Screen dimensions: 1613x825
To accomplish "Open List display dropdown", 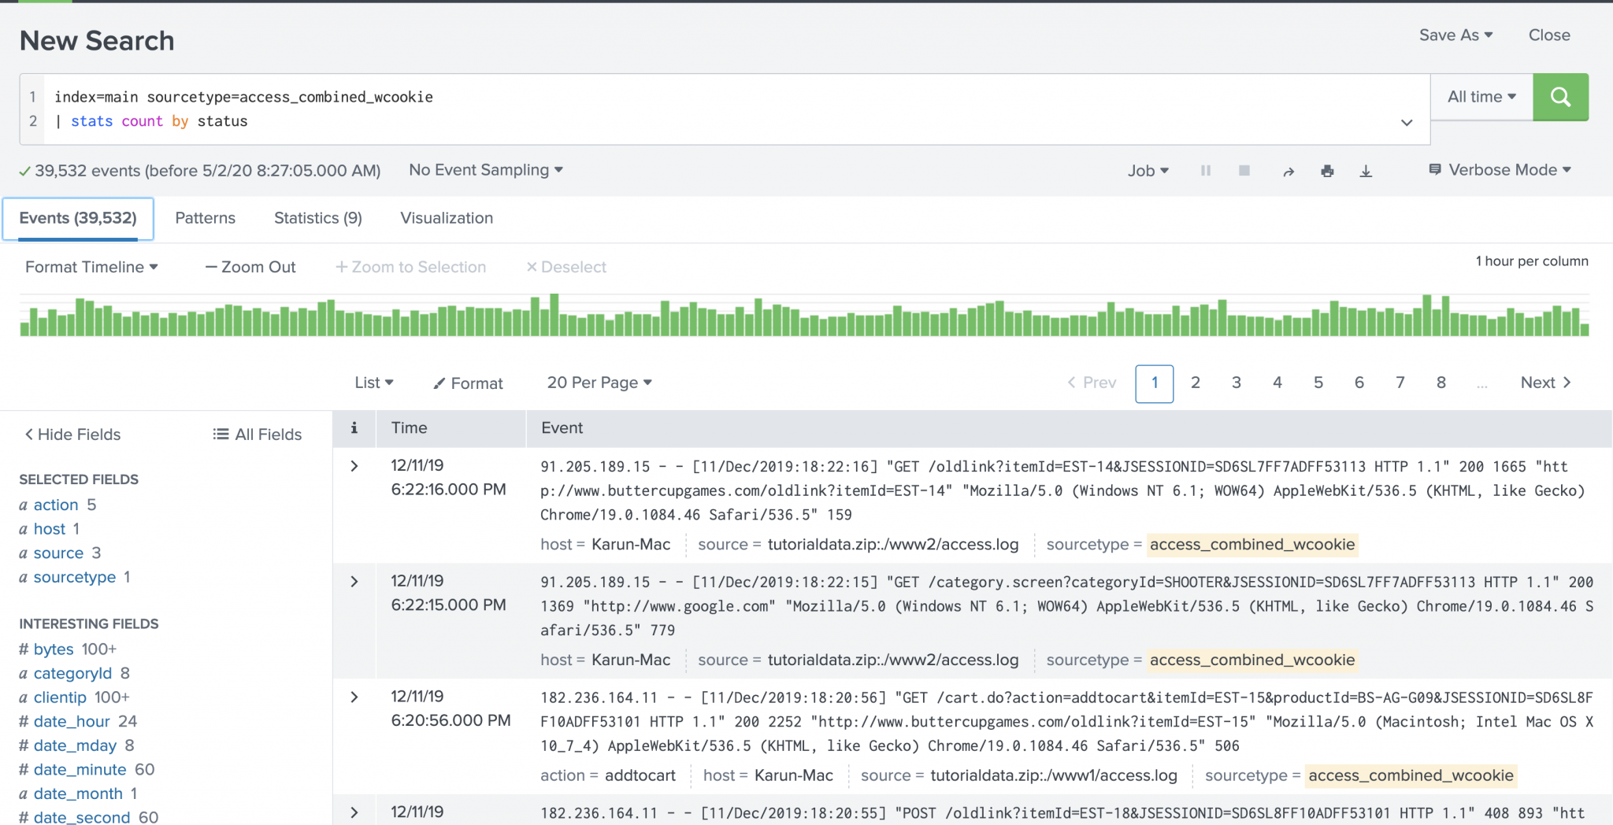I will tap(374, 383).
